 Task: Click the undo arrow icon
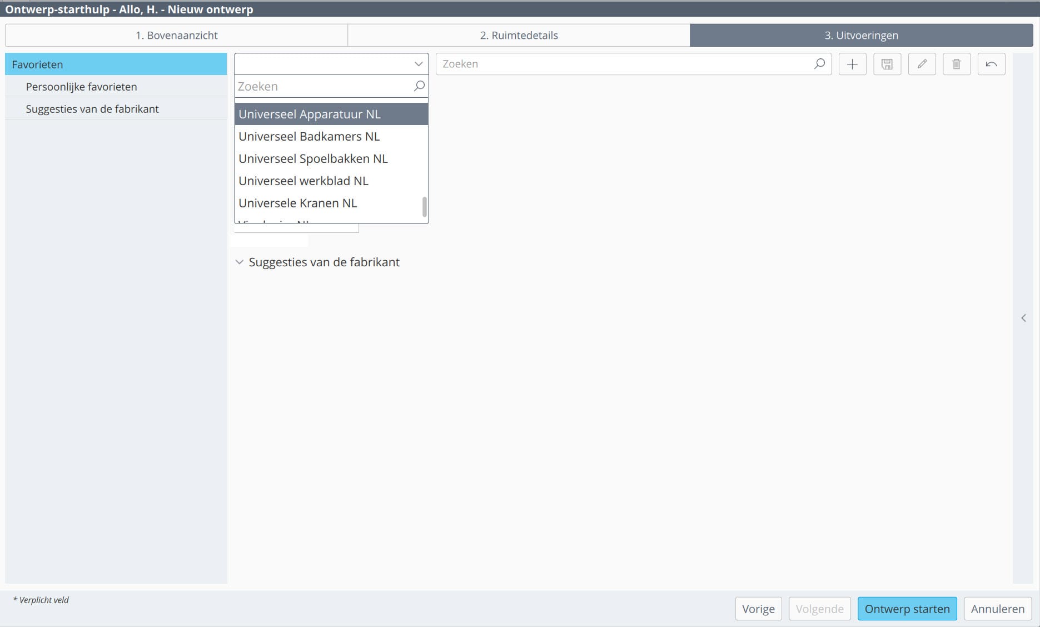tap(991, 64)
